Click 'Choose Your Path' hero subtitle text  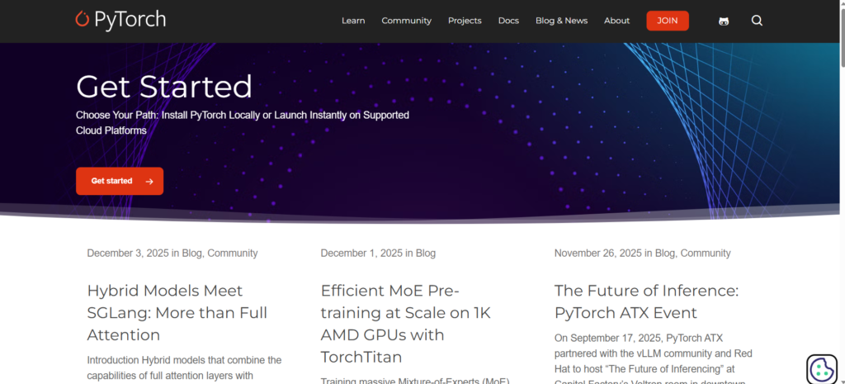(x=243, y=122)
